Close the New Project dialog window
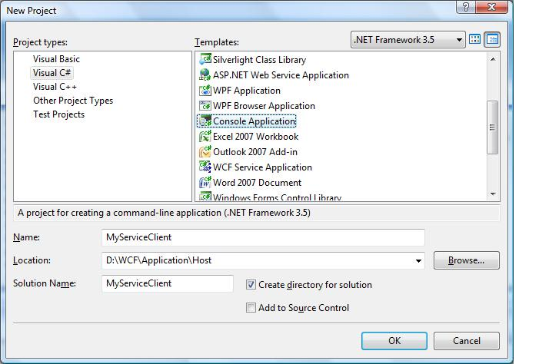The image size is (539, 364). click(492, 6)
